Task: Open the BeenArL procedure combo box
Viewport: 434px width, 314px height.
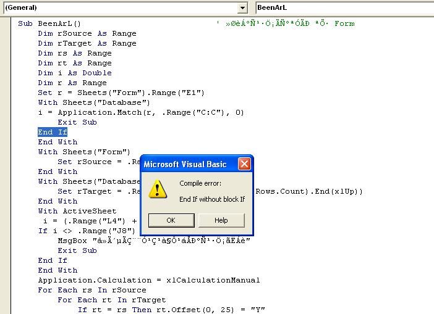Action: (x=344, y=7)
